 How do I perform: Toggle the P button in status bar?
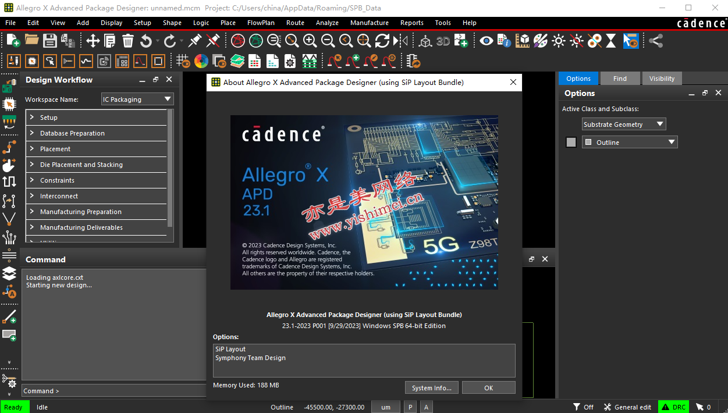[x=411, y=407]
